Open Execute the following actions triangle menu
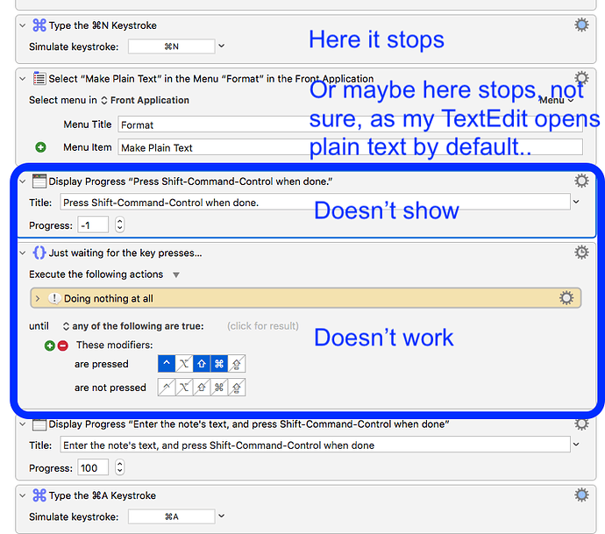 [176, 274]
